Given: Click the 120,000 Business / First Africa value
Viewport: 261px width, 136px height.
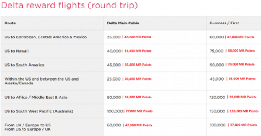Looking at the screenshot, I should click(x=217, y=97).
